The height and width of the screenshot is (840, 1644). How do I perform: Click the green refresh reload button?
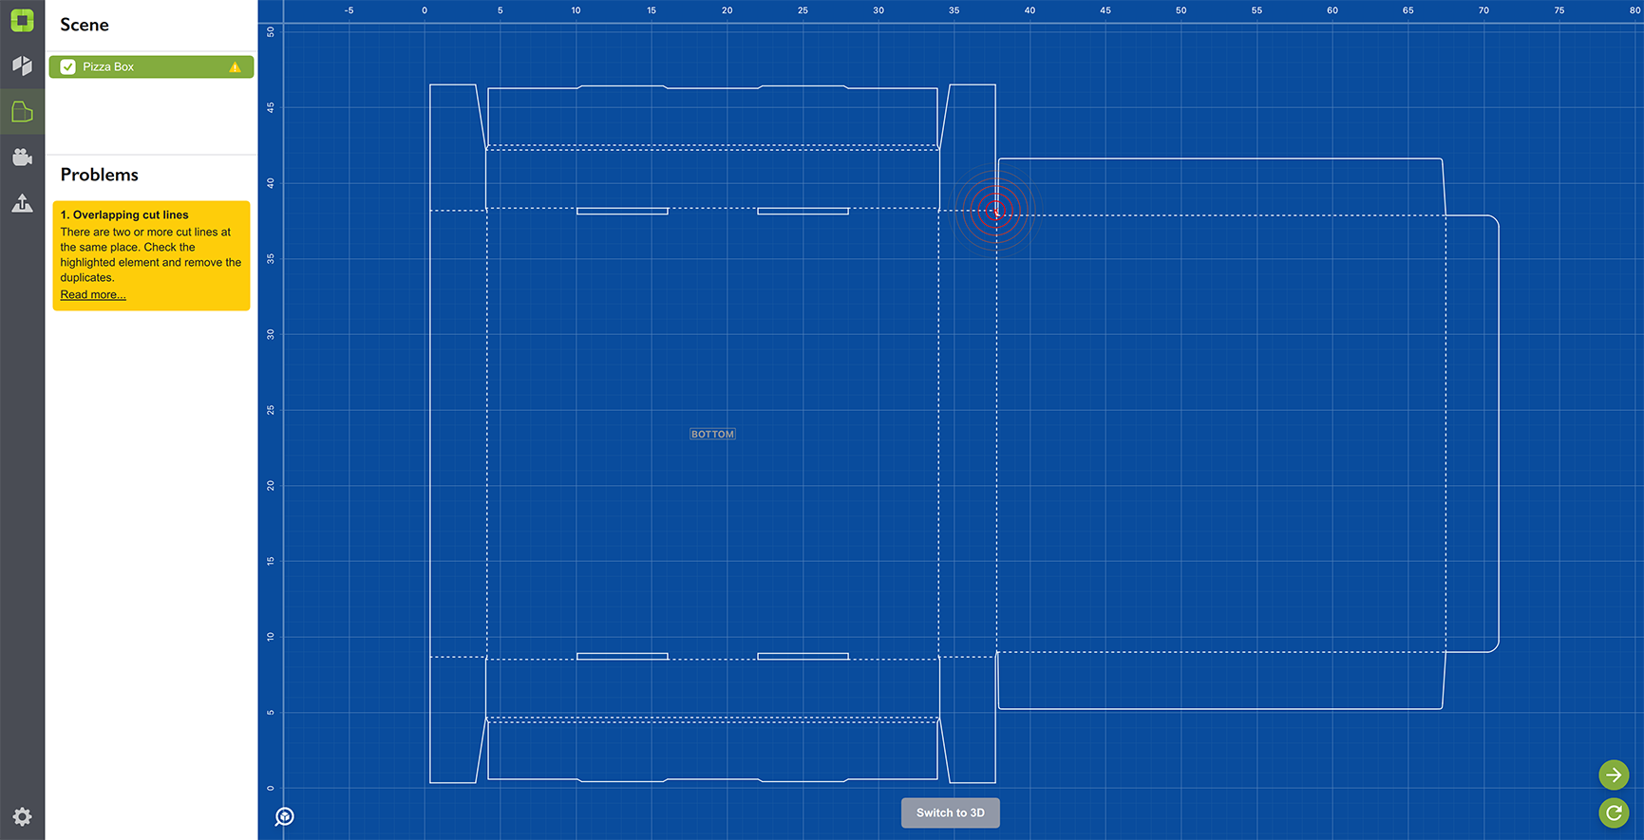1613,812
